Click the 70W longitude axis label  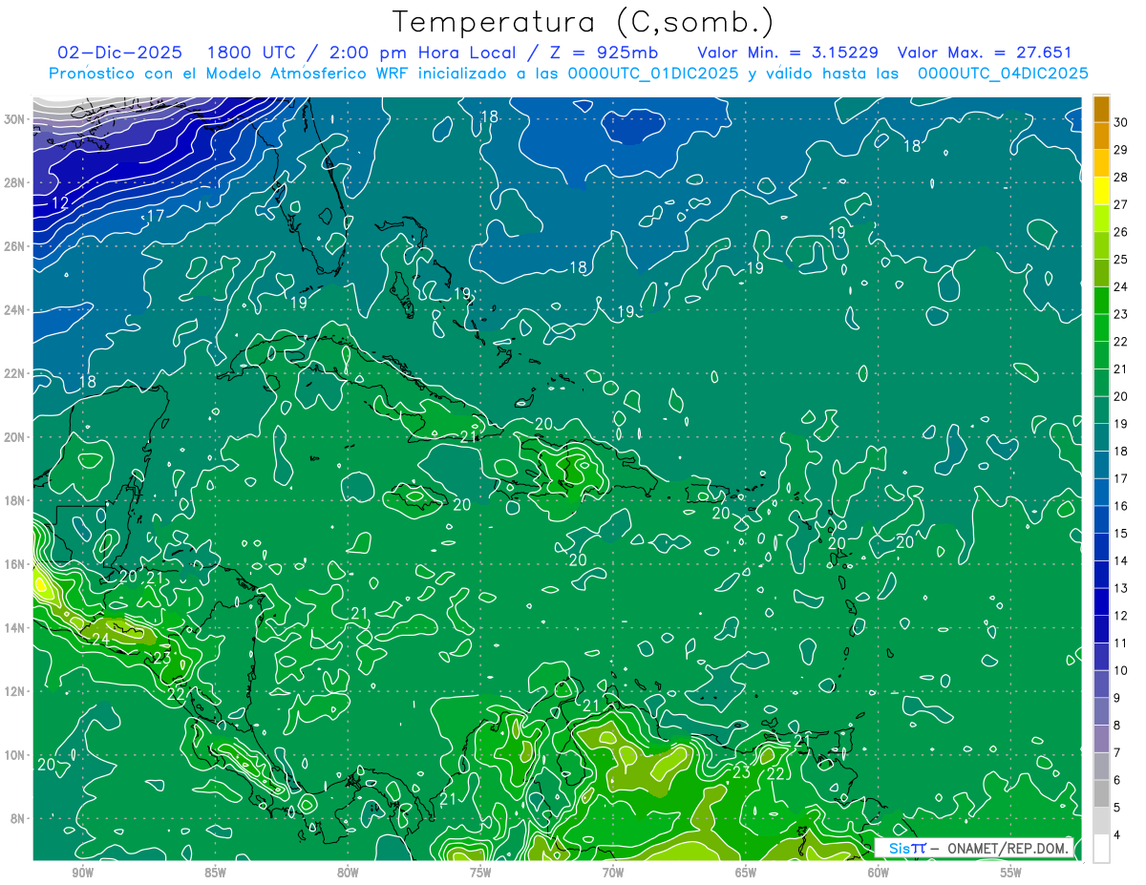[613, 873]
